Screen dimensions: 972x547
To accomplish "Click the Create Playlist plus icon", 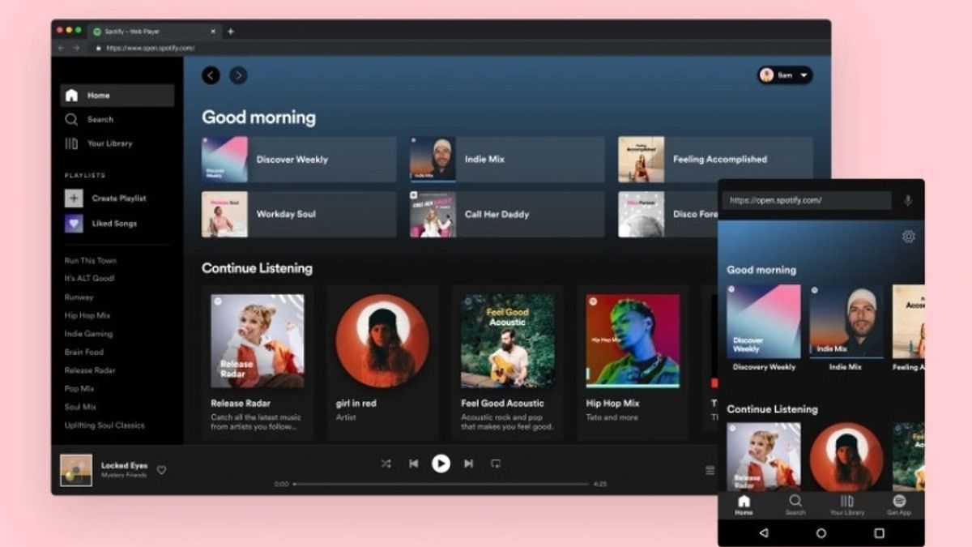I will (74, 199).
